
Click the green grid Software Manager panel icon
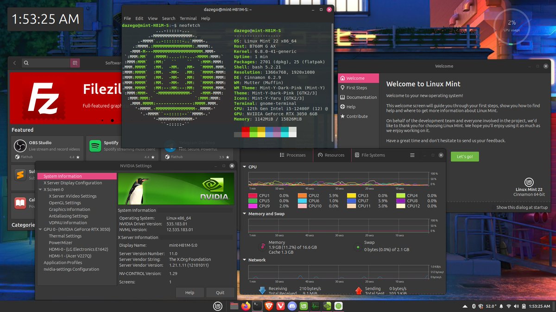click(339, 306)
